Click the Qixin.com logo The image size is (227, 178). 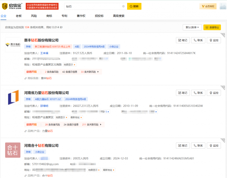(12, 6)
